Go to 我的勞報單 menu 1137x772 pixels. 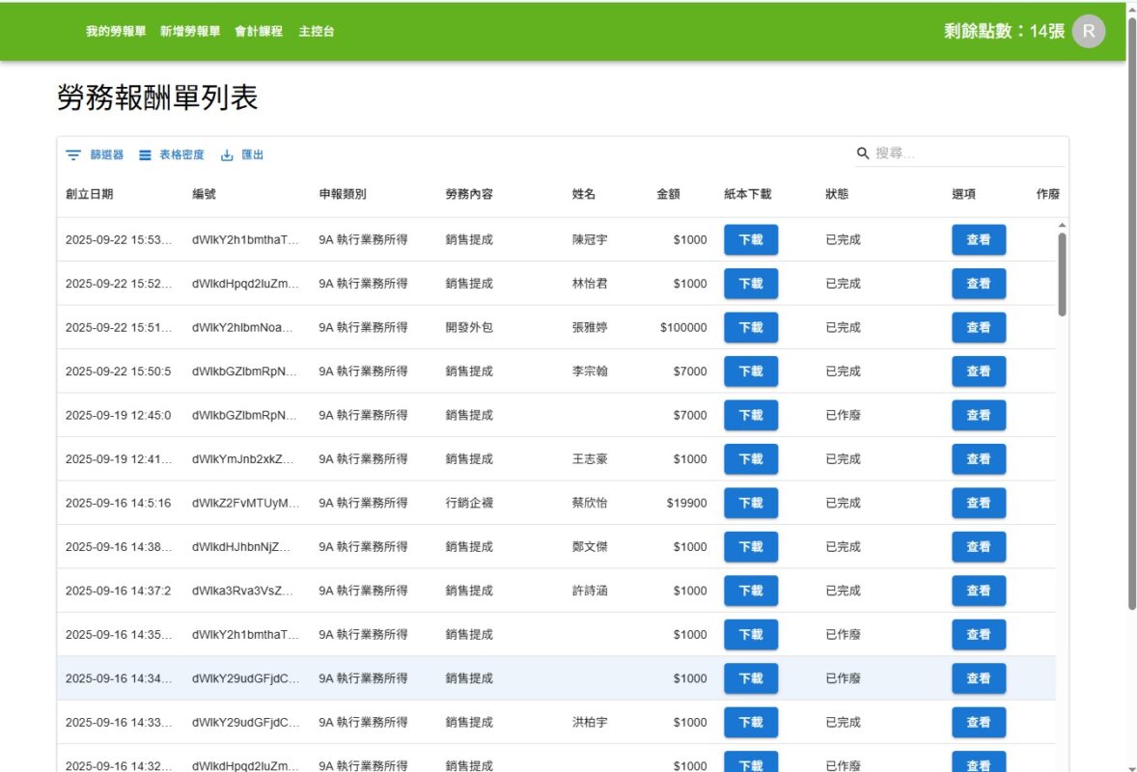116,31
